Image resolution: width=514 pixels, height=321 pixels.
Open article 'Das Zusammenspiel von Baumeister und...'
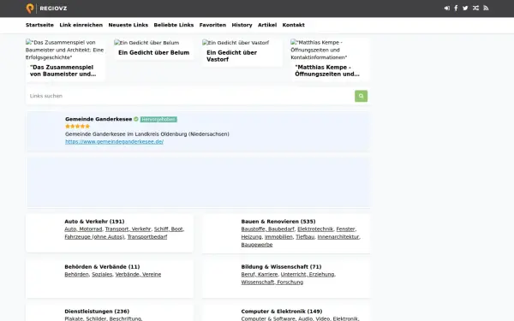[x=63, y=71]
